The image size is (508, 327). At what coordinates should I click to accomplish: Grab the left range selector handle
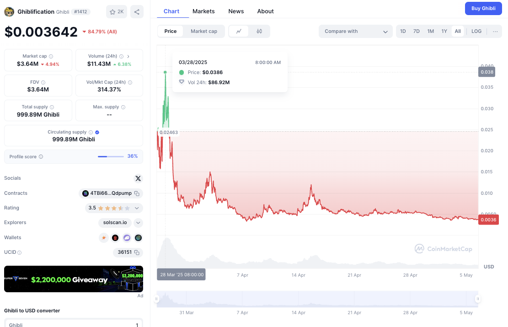click(157, 299)
